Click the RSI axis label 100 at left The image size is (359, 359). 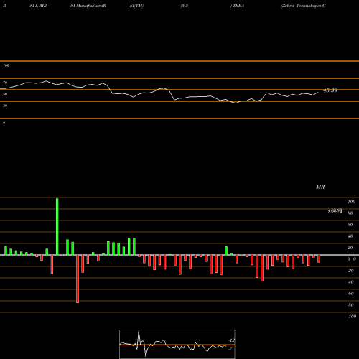pyautogui.click(x=6, y=65)
